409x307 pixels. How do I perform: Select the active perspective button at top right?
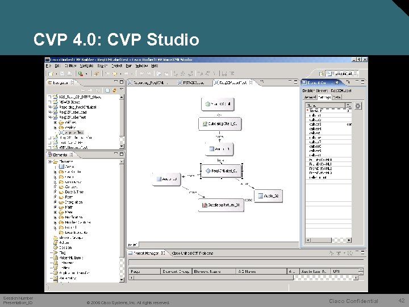pyautogui.click(x=342, y=73)
